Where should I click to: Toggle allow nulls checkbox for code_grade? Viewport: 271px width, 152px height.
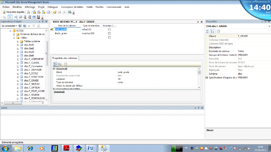[109, 30]
